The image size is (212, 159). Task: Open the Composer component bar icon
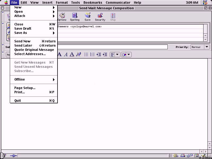click(x=203, y=156)
